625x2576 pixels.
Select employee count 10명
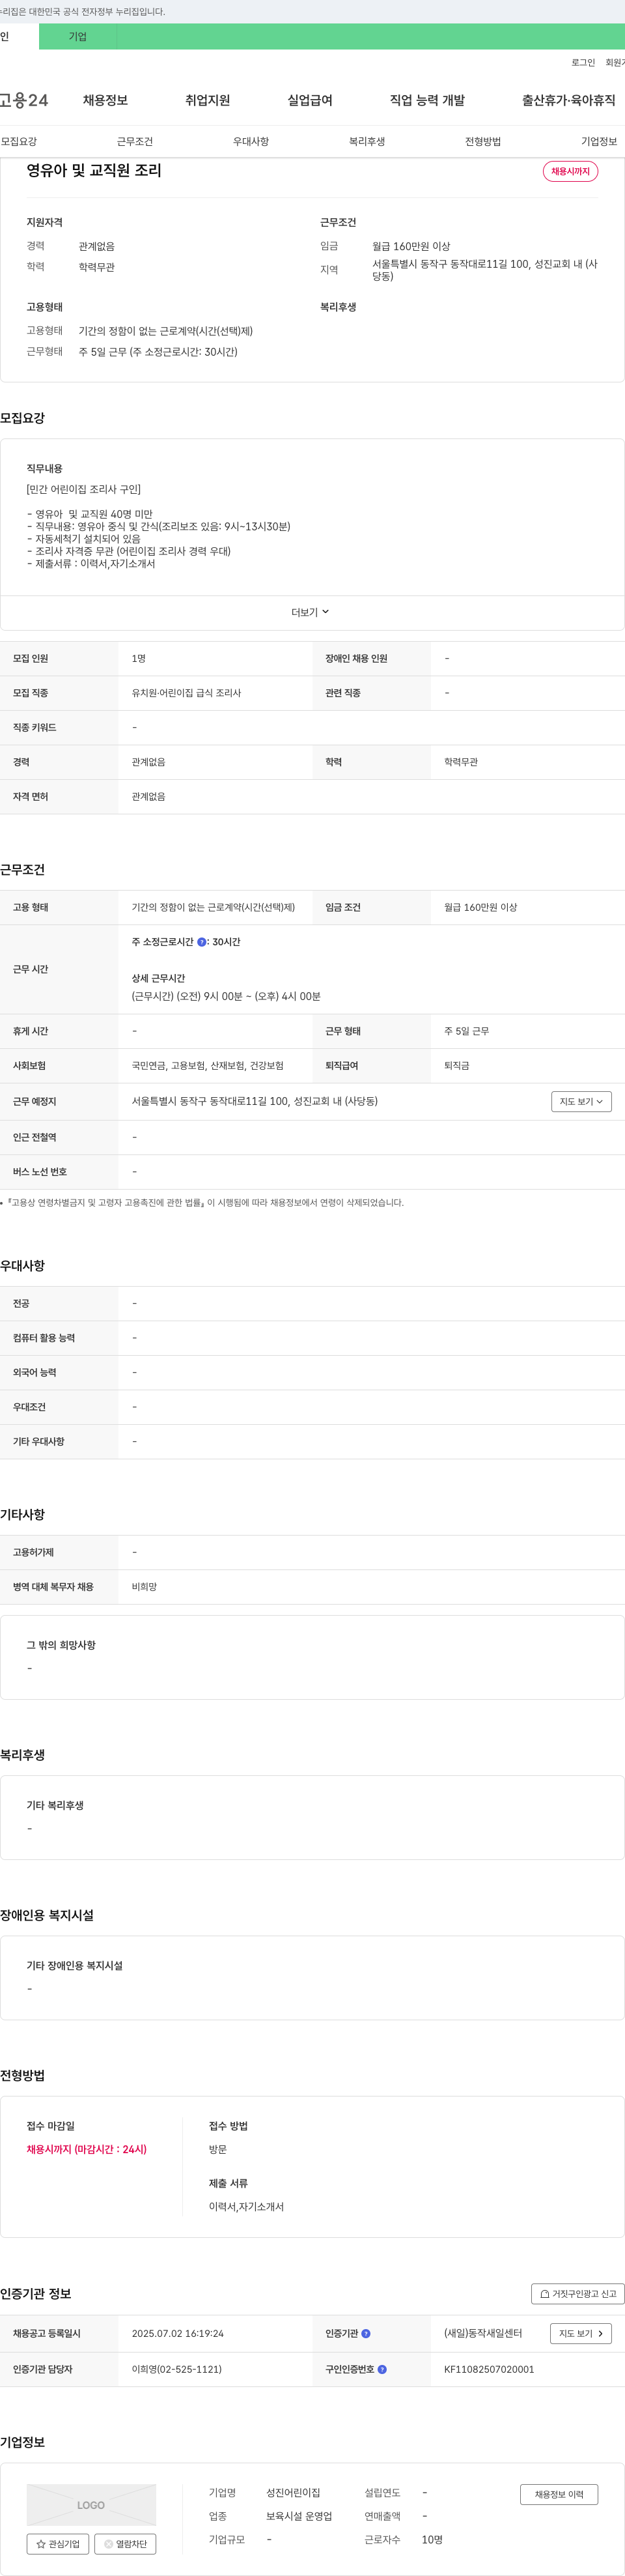pyautogui.click(x=432, y=2539)
